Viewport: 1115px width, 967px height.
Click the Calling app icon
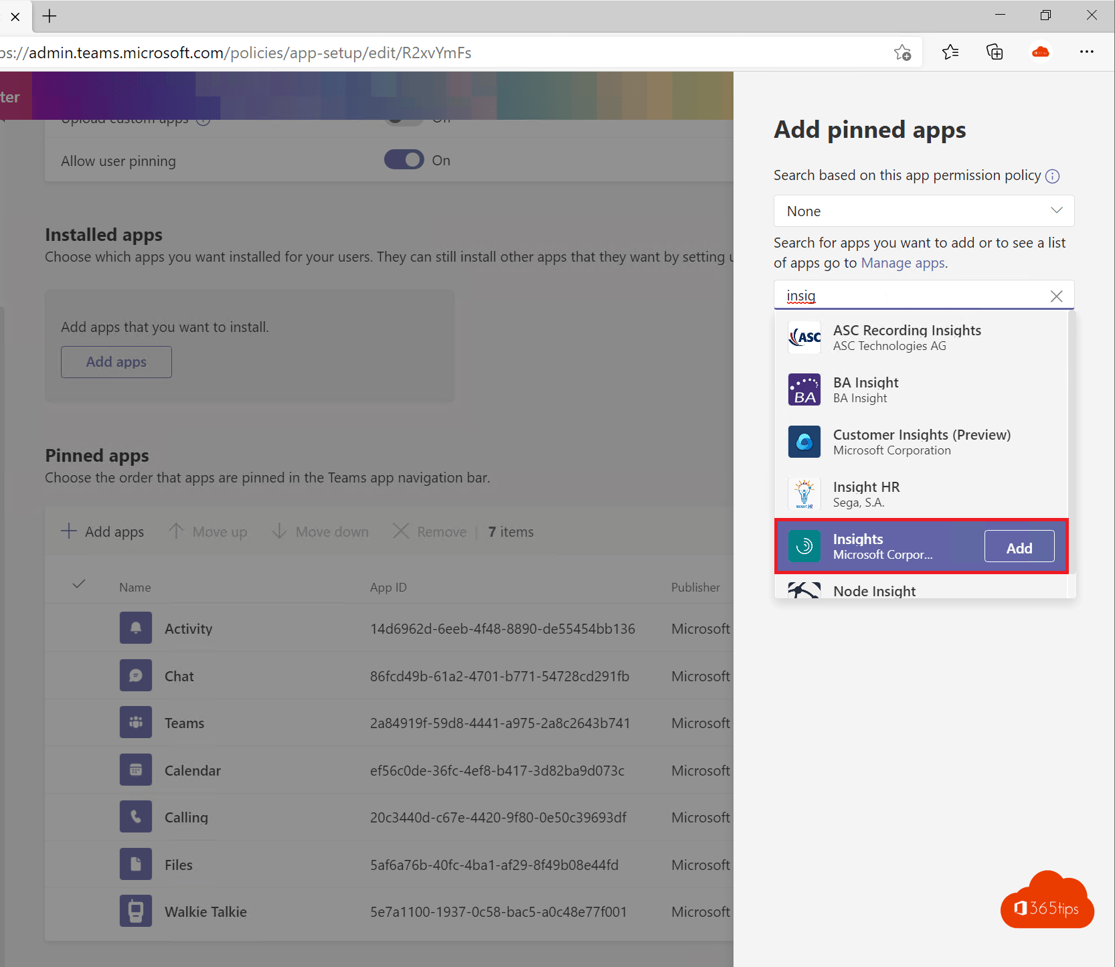(x=135, y=816)
